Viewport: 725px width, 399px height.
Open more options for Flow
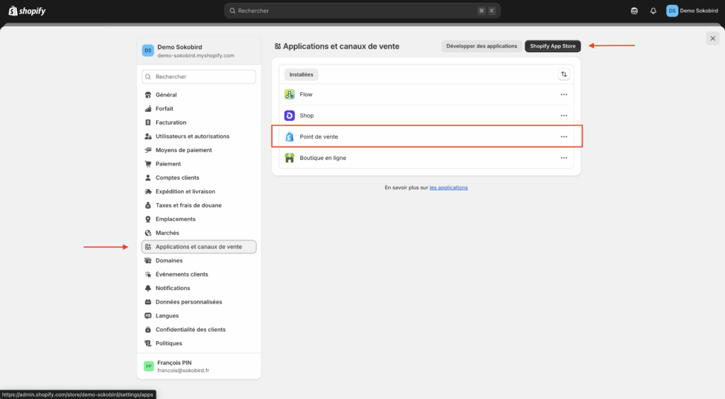click(x=564, y=95)
